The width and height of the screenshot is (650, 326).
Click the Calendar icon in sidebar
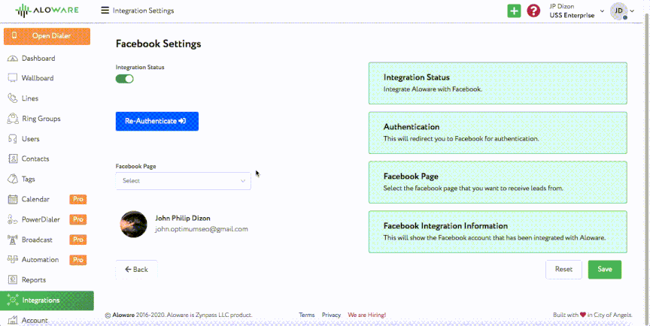[x=13, y=199]
